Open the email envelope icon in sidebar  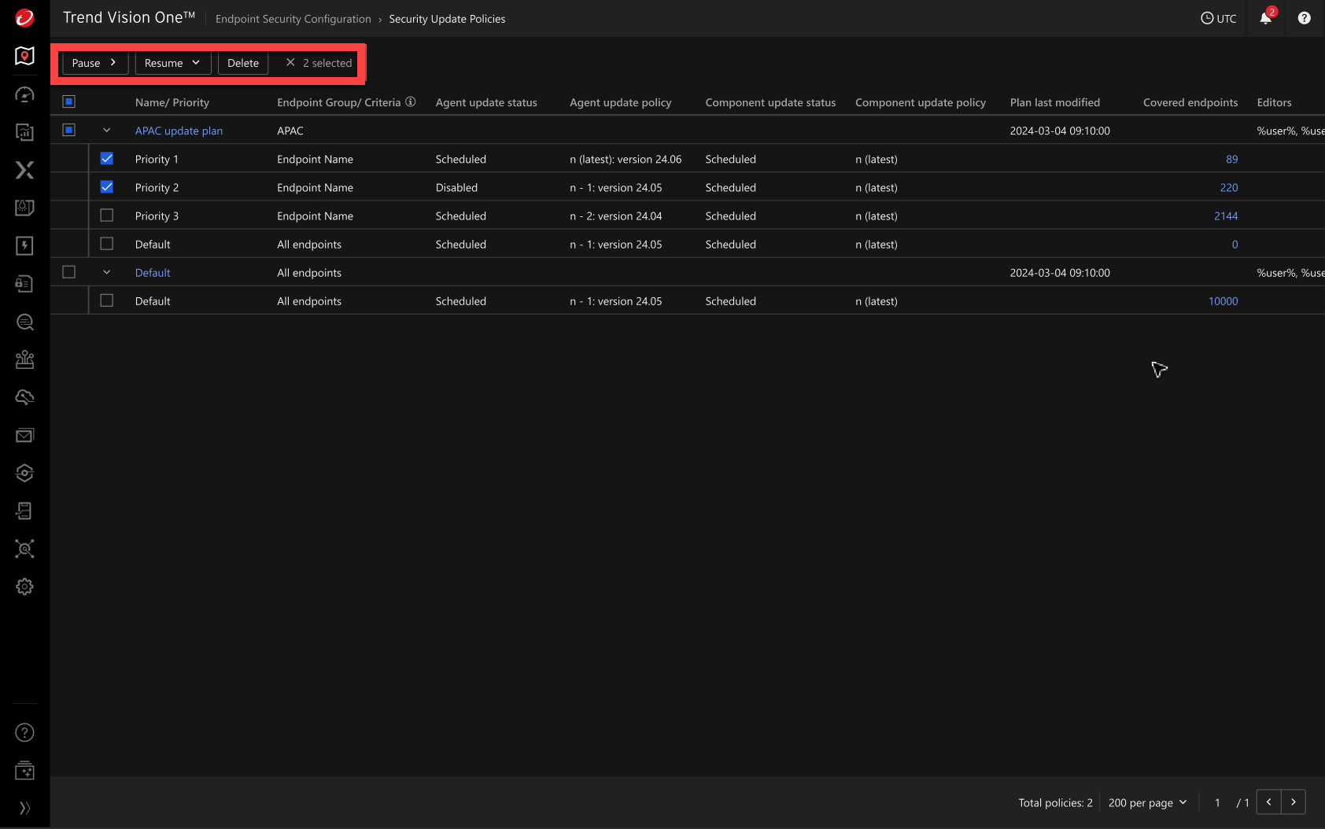click(24, 436)
